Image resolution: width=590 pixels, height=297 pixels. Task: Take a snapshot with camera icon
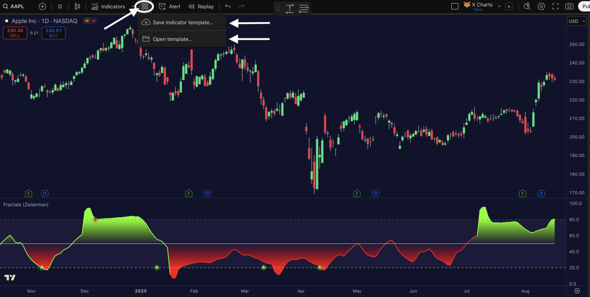point(569,7)
